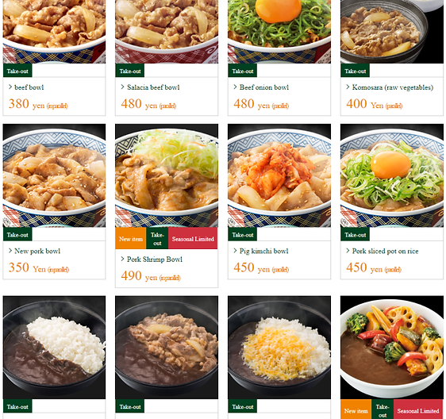The width and height of the screenshot is (446, 419).
Task: Open the beef bowl menu link
Action: pos(29,87)
